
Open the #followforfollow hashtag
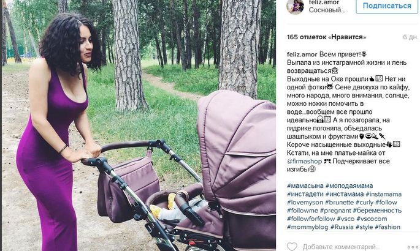pyautogui.click(x=311, y=219)
